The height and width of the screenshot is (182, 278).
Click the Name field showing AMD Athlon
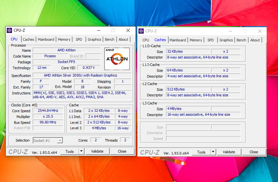[x=66, y=50]
